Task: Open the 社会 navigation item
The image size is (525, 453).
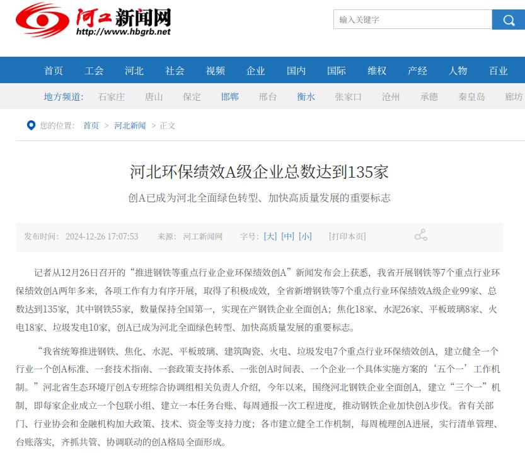Action: [175, 71]
